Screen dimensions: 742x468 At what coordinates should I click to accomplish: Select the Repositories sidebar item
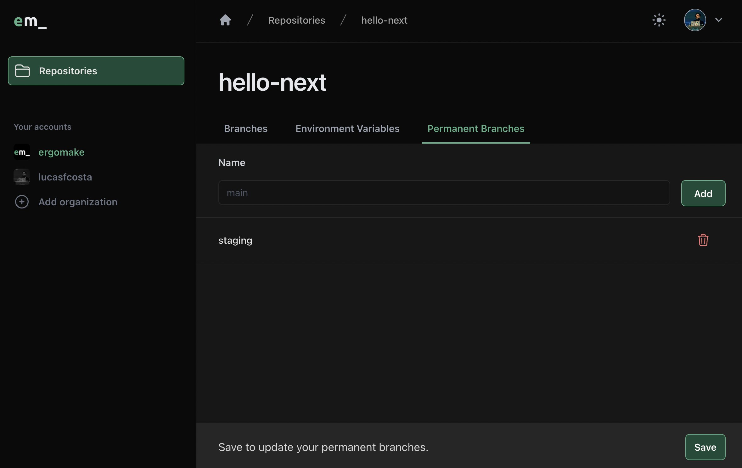click(96, 71)
